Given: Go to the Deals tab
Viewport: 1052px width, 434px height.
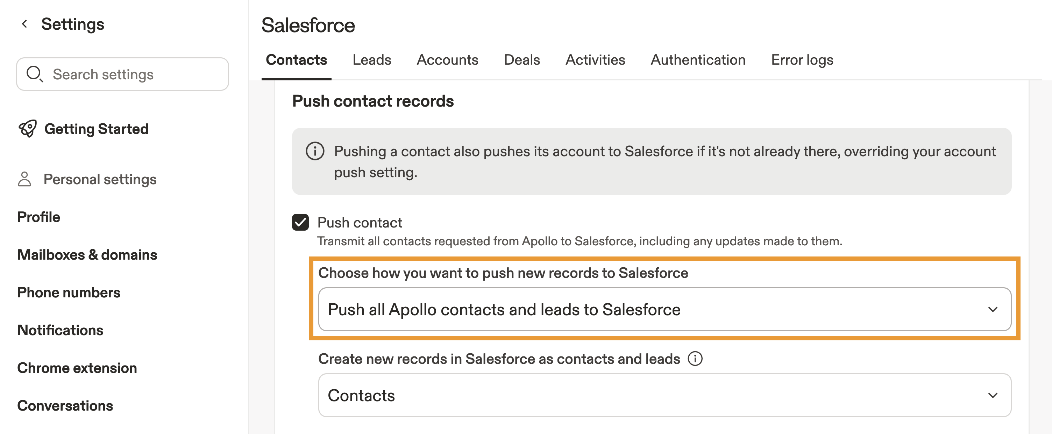Looking at the screenshot, I should coord(521,60).
